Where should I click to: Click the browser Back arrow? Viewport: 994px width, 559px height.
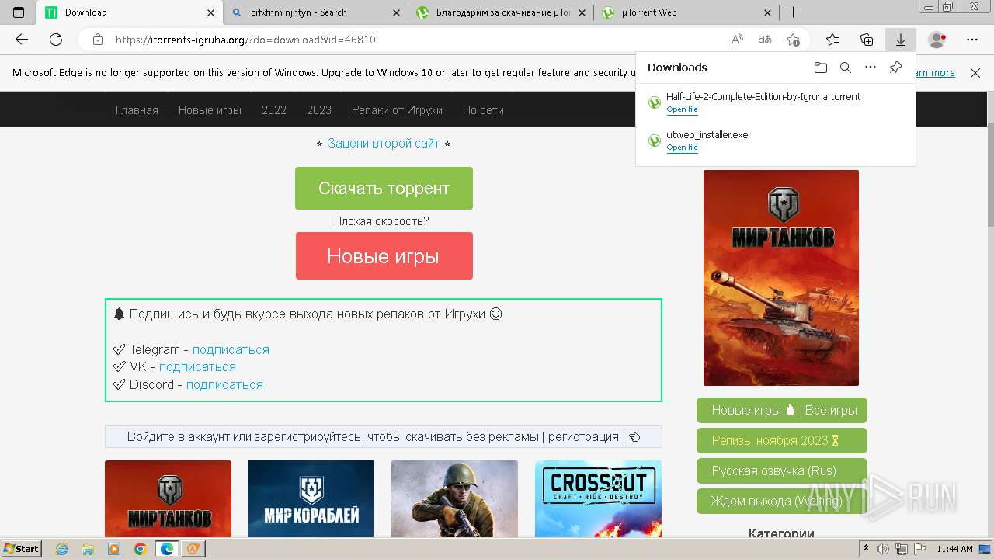[x=22, y=40]
